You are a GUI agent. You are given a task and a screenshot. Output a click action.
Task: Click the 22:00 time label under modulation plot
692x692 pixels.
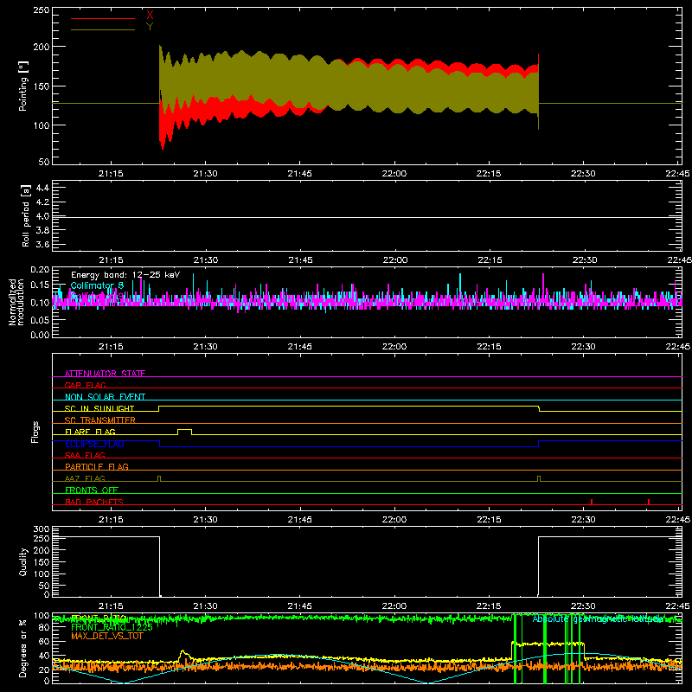click(394, 347)
